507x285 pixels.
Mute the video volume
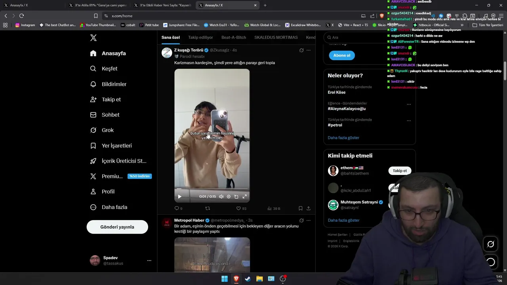pos(221,197)
